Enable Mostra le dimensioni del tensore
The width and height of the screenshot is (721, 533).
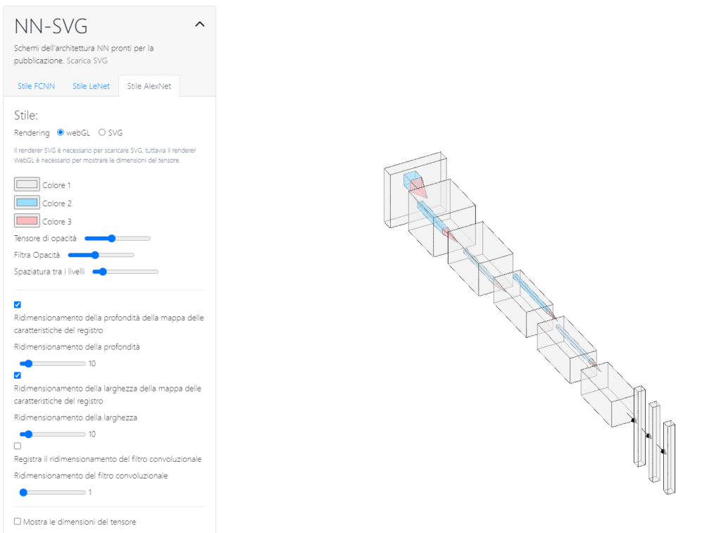pyautogui.click(x=18, y=522)
